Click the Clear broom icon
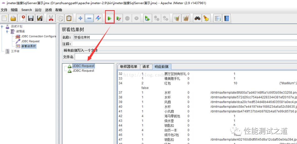This screenshot has width=297, height=144. click(x=177, y=18)
